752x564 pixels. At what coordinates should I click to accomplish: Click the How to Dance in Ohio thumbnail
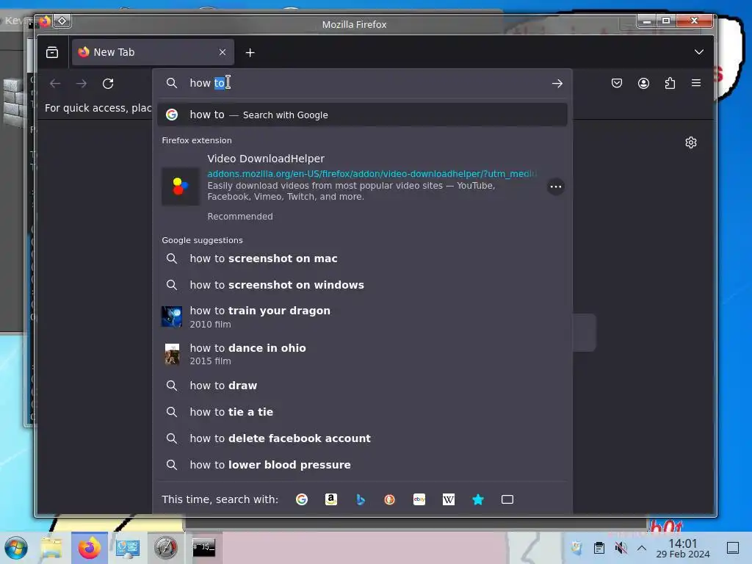click(x=172, y=355)
